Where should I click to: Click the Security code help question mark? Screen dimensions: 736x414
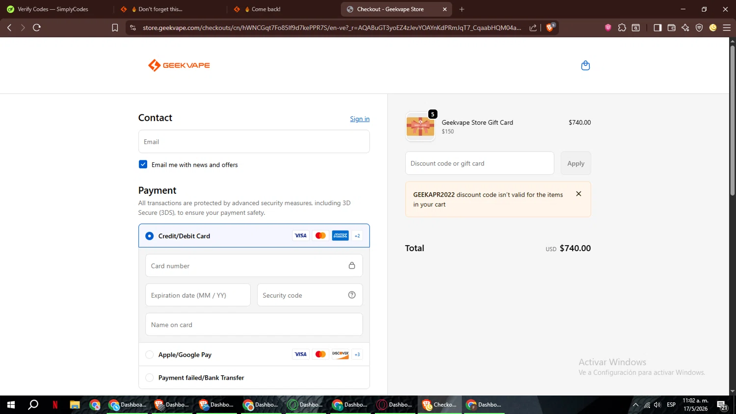point(352,295)
